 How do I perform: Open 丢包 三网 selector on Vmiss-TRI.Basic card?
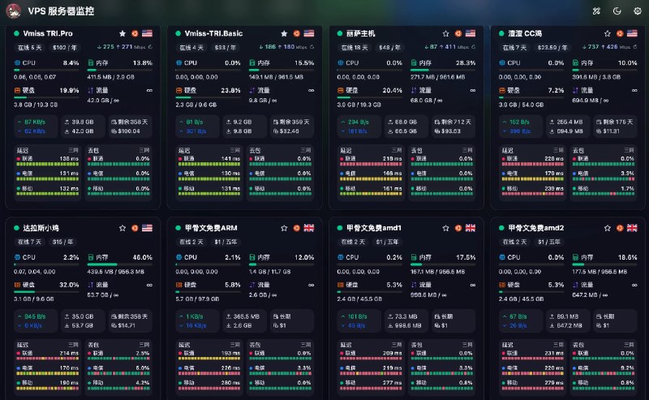306,150
